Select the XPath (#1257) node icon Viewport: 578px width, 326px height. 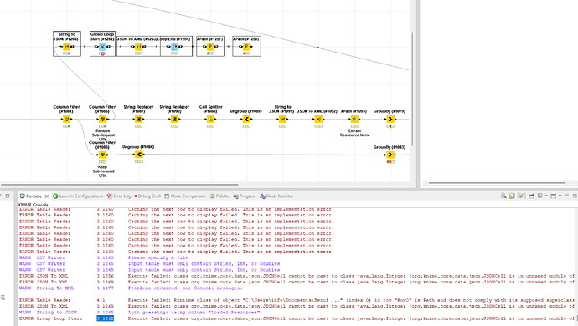(210, 47)
